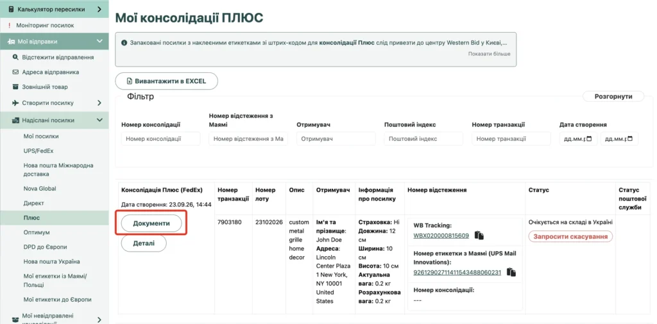657x324 pixels.
Task: Click the magnifier icon beside Відстежити відправлення
Action: pos(15,57)
